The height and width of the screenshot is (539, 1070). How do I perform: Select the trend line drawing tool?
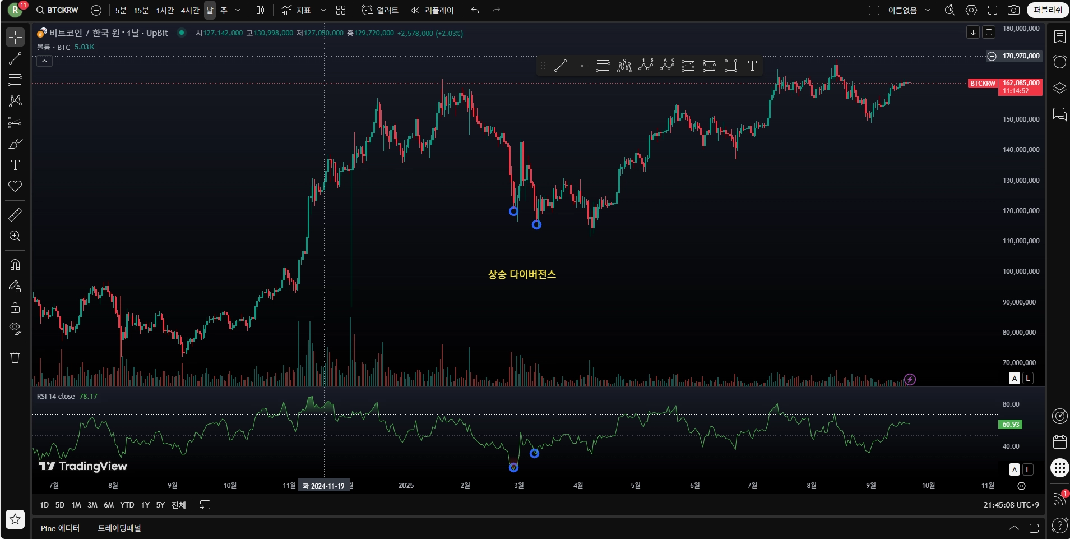15,58
